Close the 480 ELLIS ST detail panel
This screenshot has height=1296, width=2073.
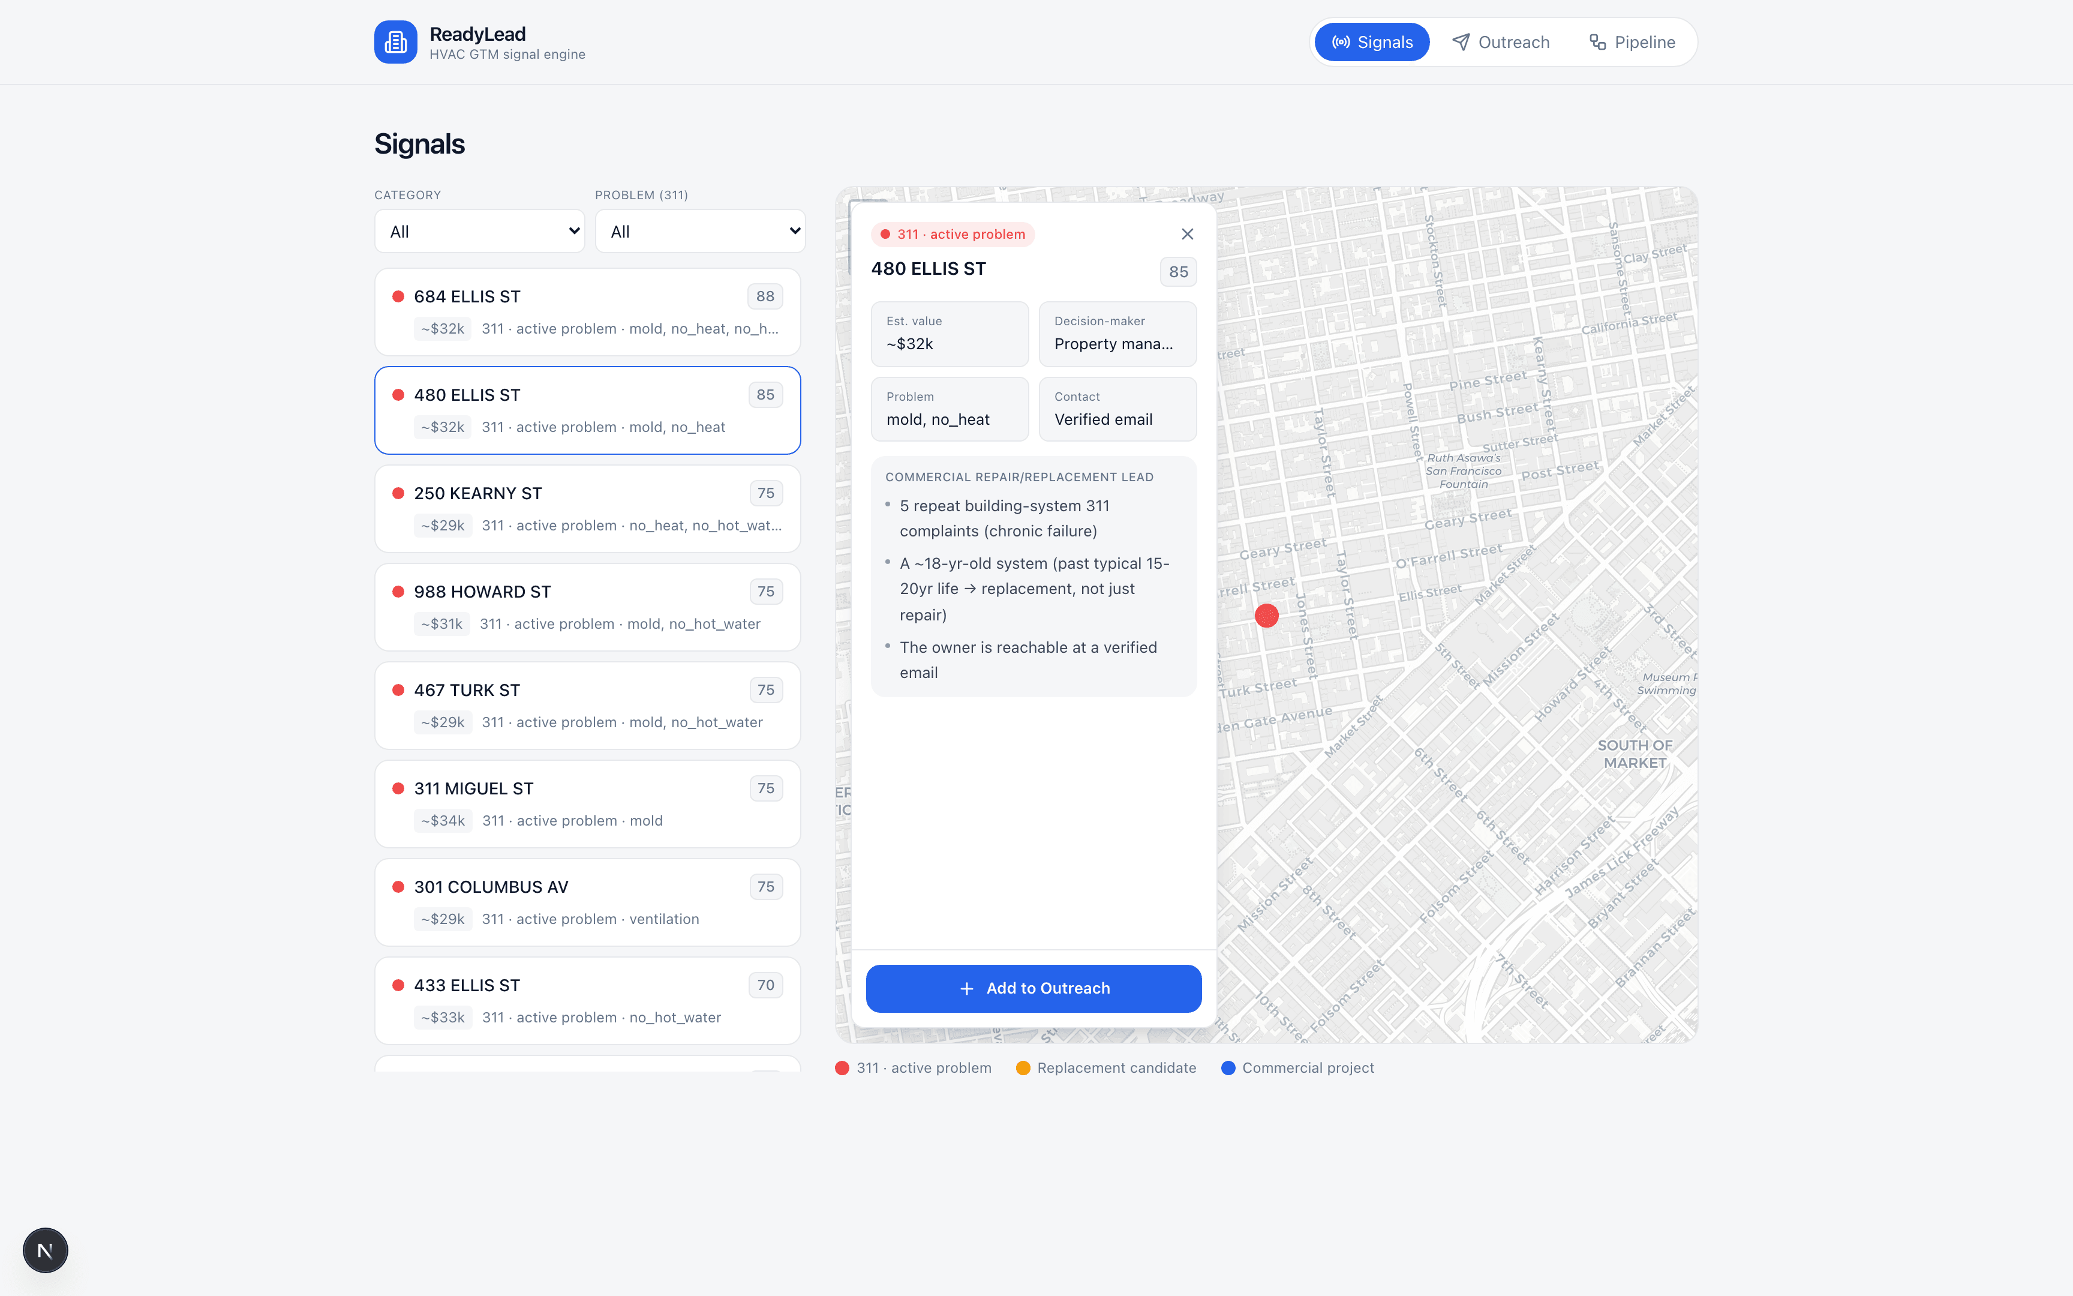click(1187, 234)
